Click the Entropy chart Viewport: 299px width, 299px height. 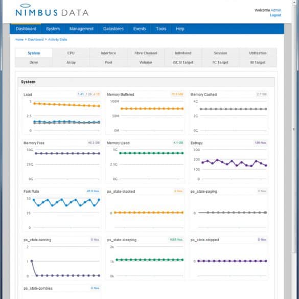point(229,161)
